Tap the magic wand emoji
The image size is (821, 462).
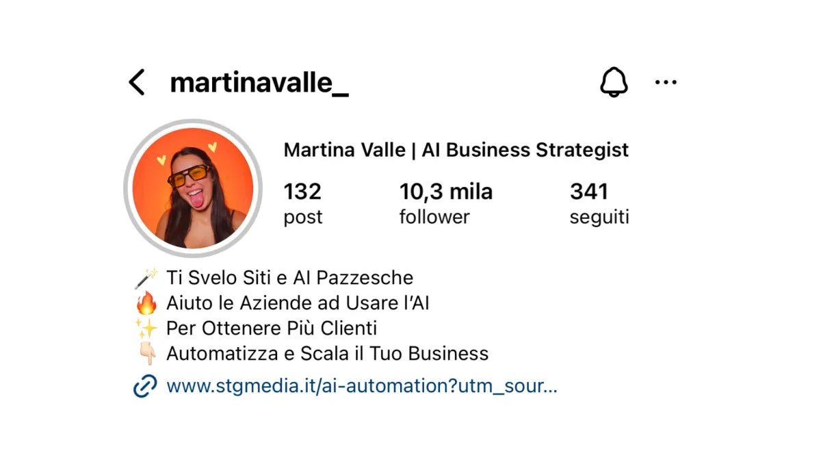tap(146, 278)
